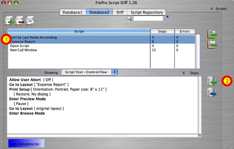
Task: Click the database icon with green arrow
Action: 212,81
